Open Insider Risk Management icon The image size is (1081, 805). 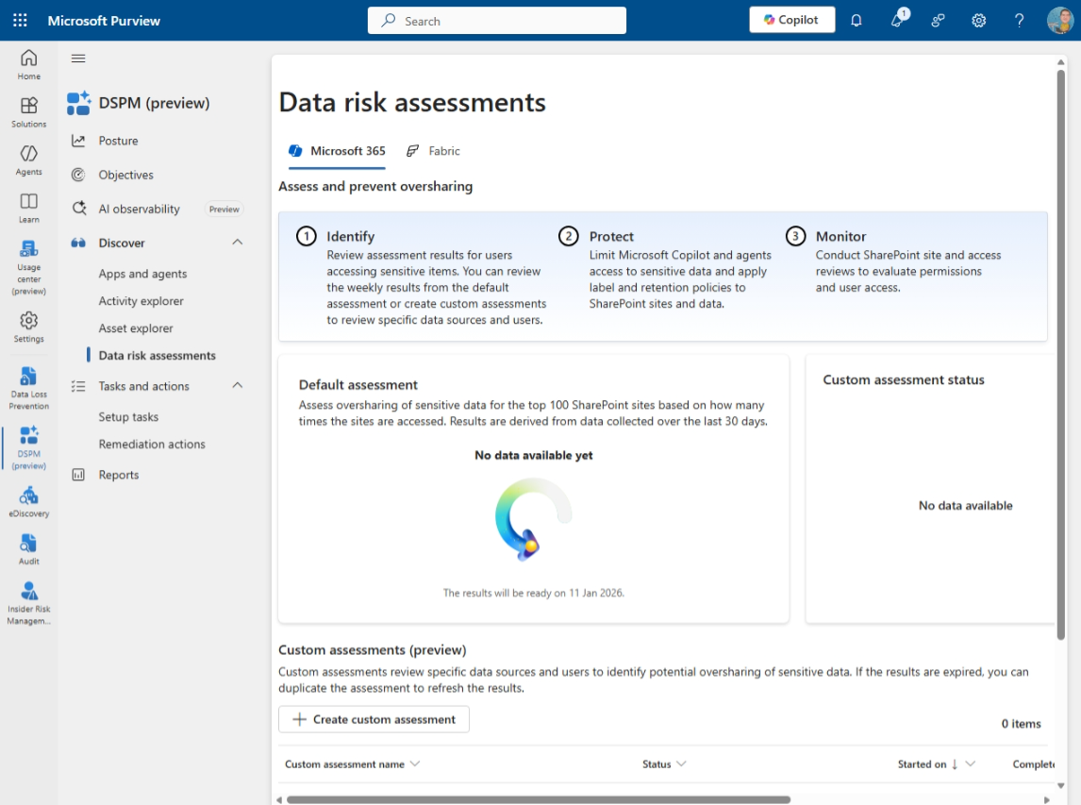point(29,601)
